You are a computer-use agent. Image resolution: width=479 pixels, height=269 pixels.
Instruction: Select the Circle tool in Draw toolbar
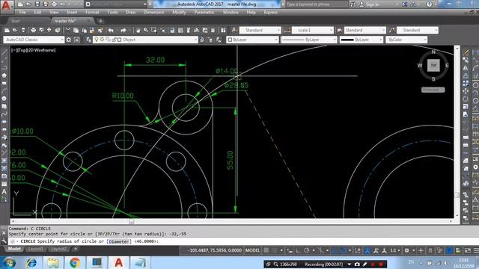coord(4,99)
